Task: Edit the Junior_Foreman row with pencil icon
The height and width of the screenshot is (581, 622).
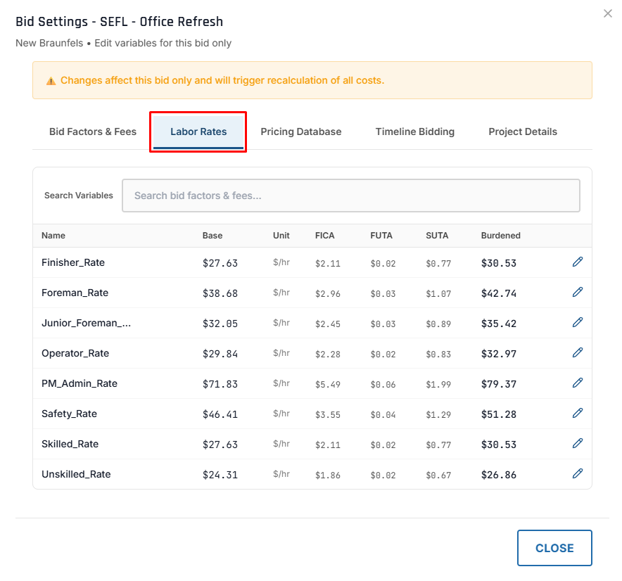Action: coord(577,322)
